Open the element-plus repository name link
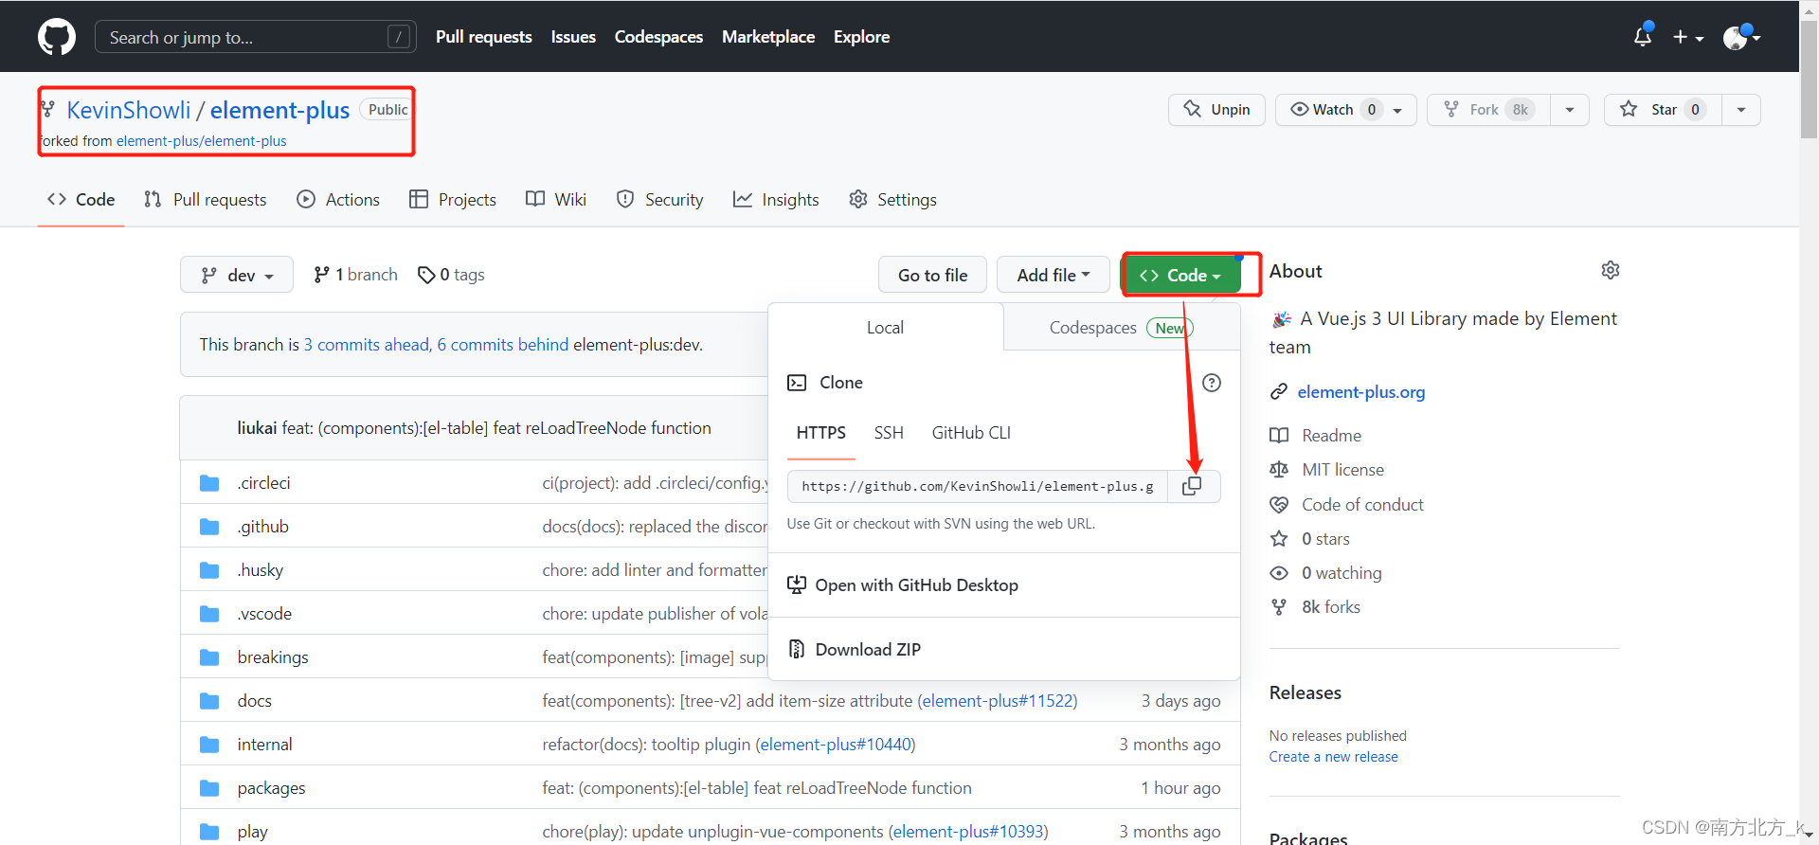The image size is (1819, 845). pos(279,110)
